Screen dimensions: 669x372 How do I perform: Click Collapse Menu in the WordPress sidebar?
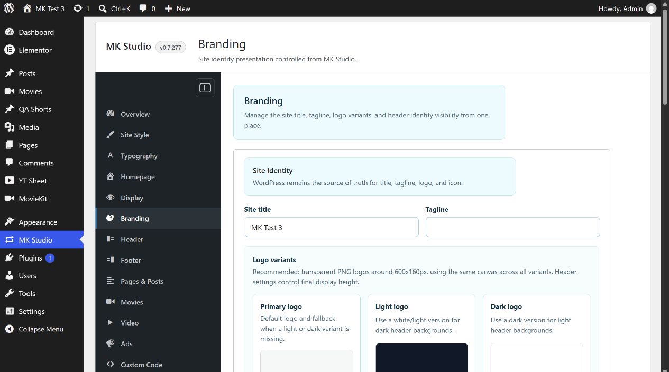coord(42,329)
